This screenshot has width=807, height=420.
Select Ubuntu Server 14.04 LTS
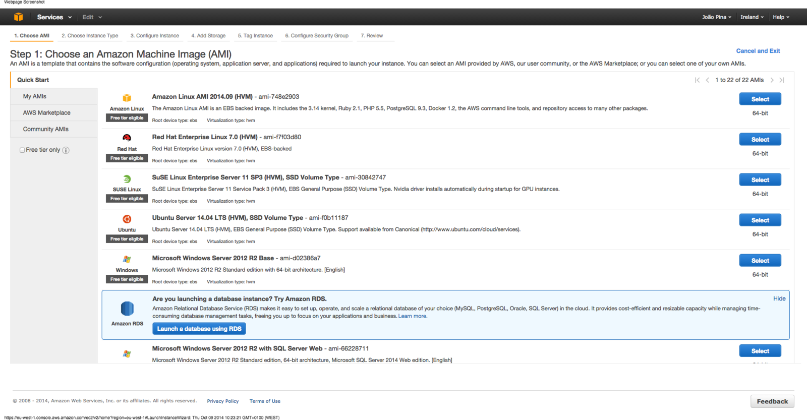(760, 220)
